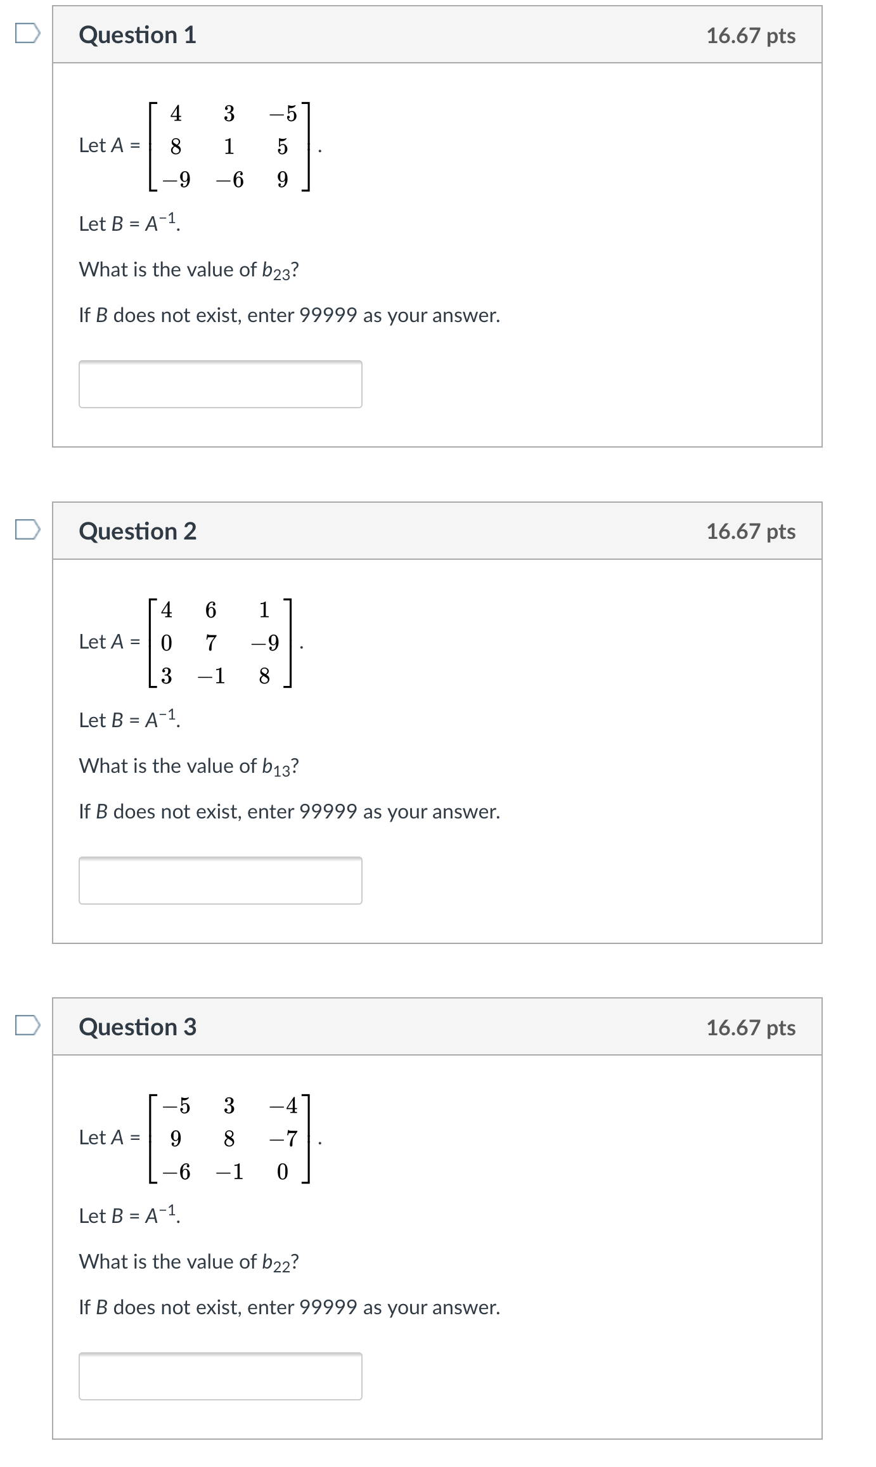This screenshot has width=876, height=1467.
Task: Click the Question 3 heading
Action: point(138,1027)
